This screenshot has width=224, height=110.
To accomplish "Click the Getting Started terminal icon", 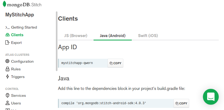I will (x=7, y=27).
